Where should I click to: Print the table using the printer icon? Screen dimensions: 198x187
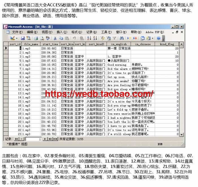36,38
